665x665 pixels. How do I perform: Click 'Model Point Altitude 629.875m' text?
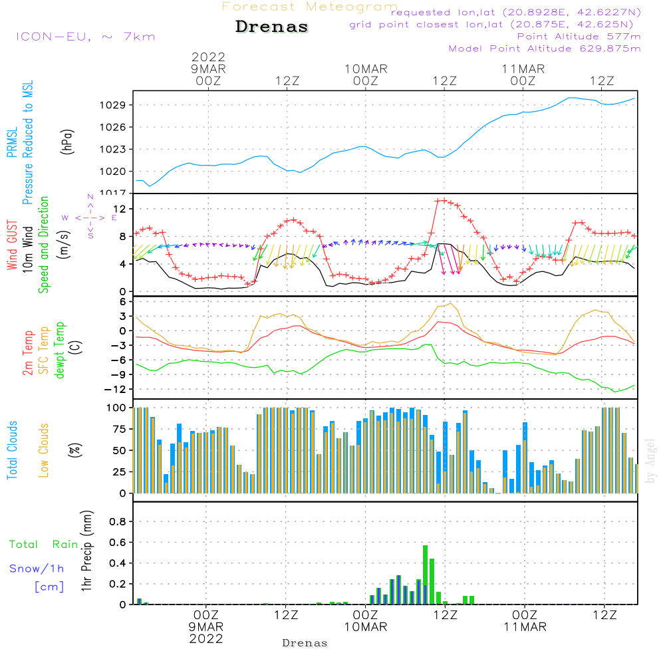tap(545, 49)
